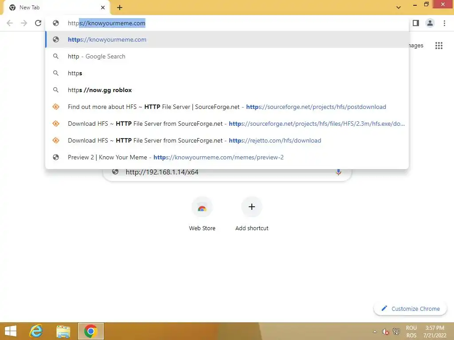Click the forward navigation arrow

24,23
